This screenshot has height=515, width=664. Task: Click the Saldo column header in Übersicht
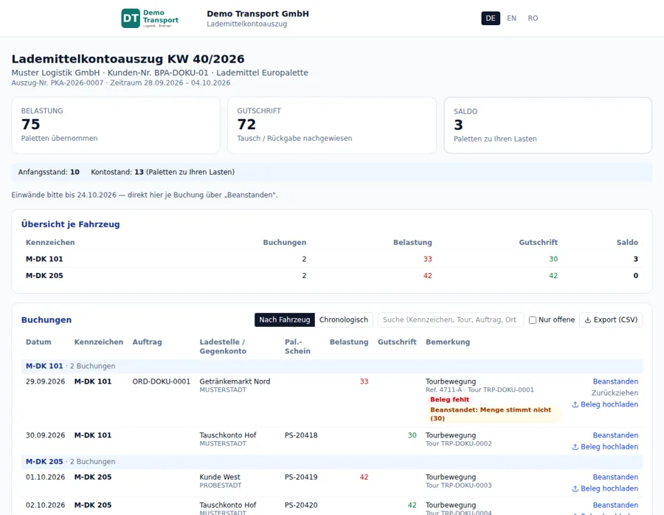coord(627,243)
